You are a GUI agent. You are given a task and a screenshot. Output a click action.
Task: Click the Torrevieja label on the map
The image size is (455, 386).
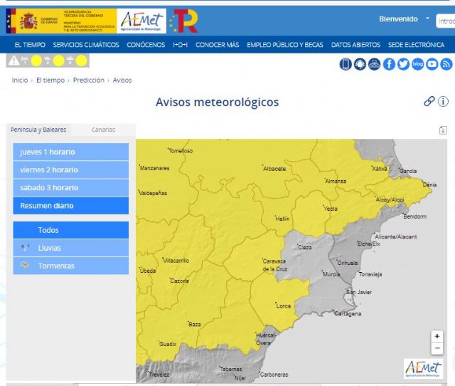click(x=370, y=274)
